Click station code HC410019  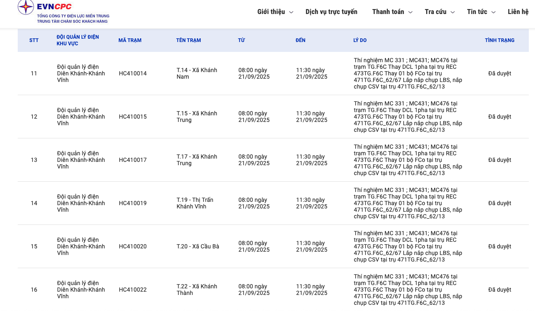133,203
